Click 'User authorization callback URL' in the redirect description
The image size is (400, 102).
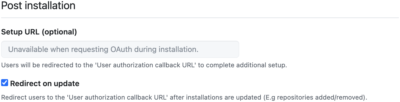click(117, 97)
